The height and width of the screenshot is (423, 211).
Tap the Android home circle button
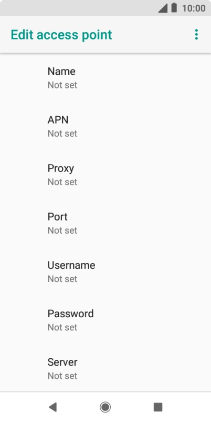pyautogui.click(x=105, y=407)
